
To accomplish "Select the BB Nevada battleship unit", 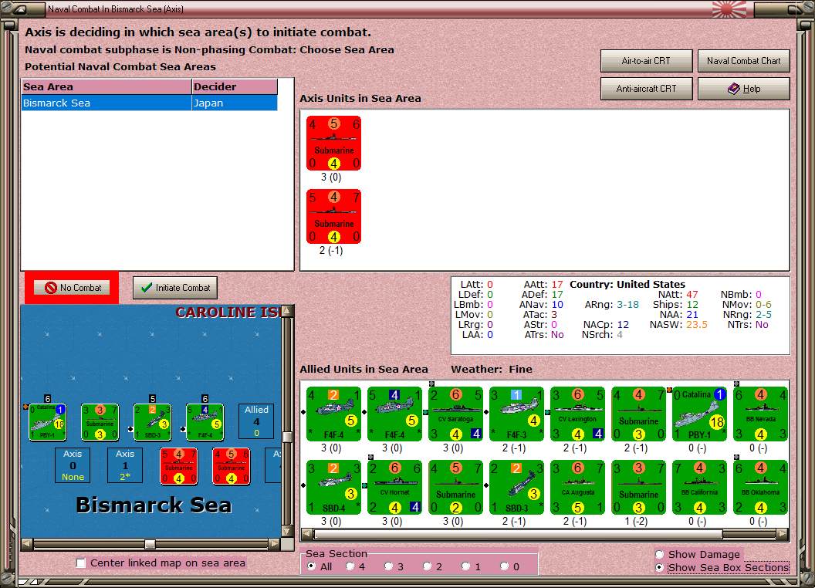I will (x=760, y=414).
